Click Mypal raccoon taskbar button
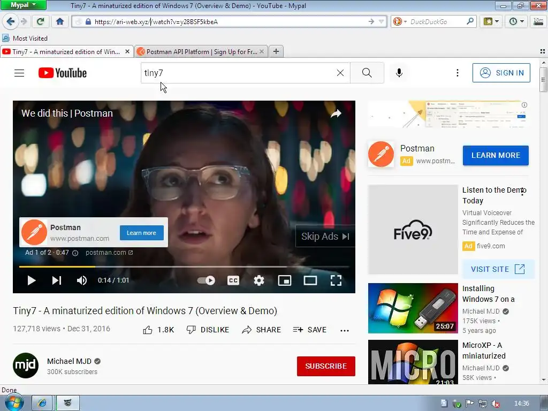548x411 pixels. point(68,404)
